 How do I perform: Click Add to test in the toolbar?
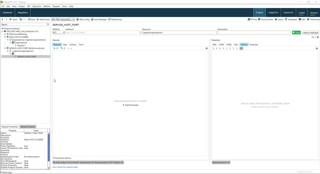coord(43,19)
